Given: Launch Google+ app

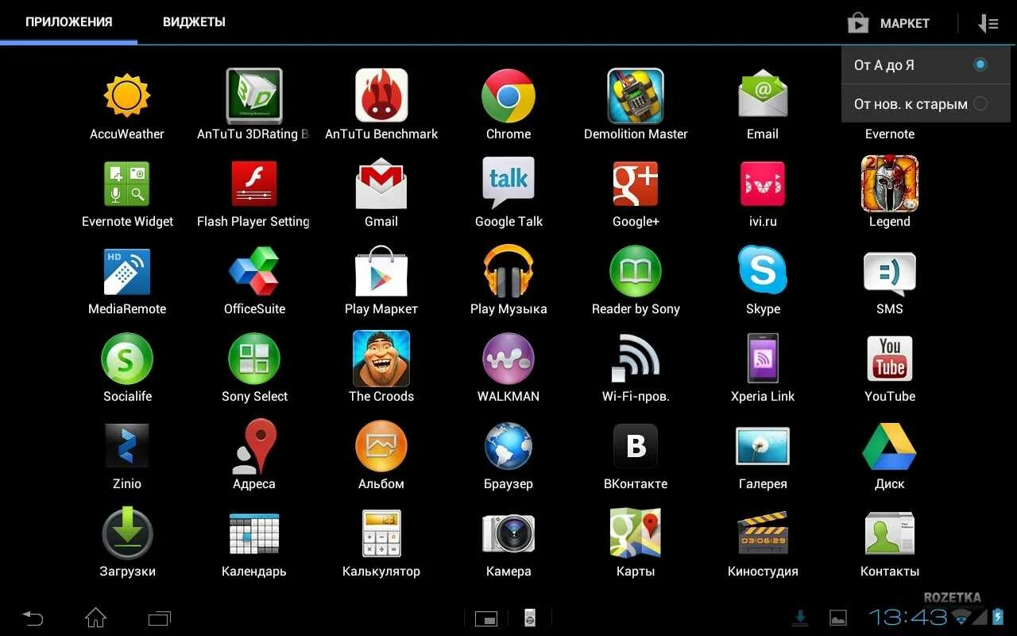Looking at the screenshot, I should coord(636,184).
